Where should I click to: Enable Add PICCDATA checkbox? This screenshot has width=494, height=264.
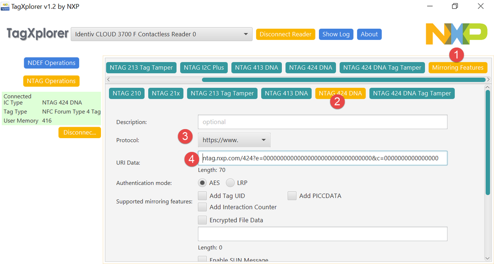(x=292, y=196)
